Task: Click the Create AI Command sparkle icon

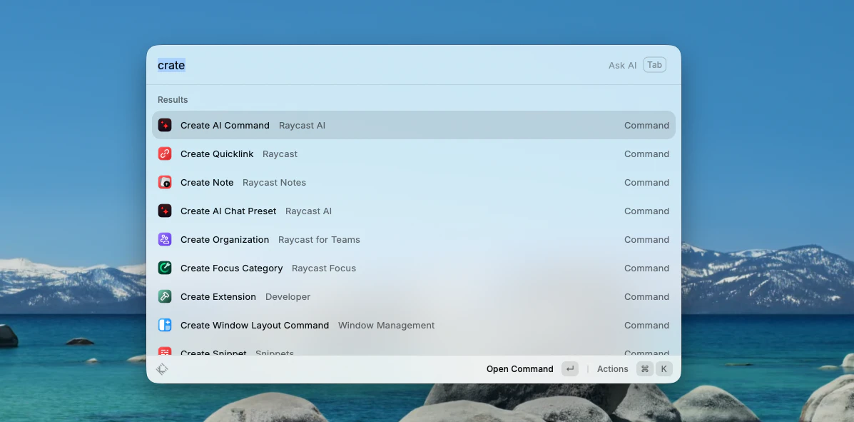Action: 165,126
